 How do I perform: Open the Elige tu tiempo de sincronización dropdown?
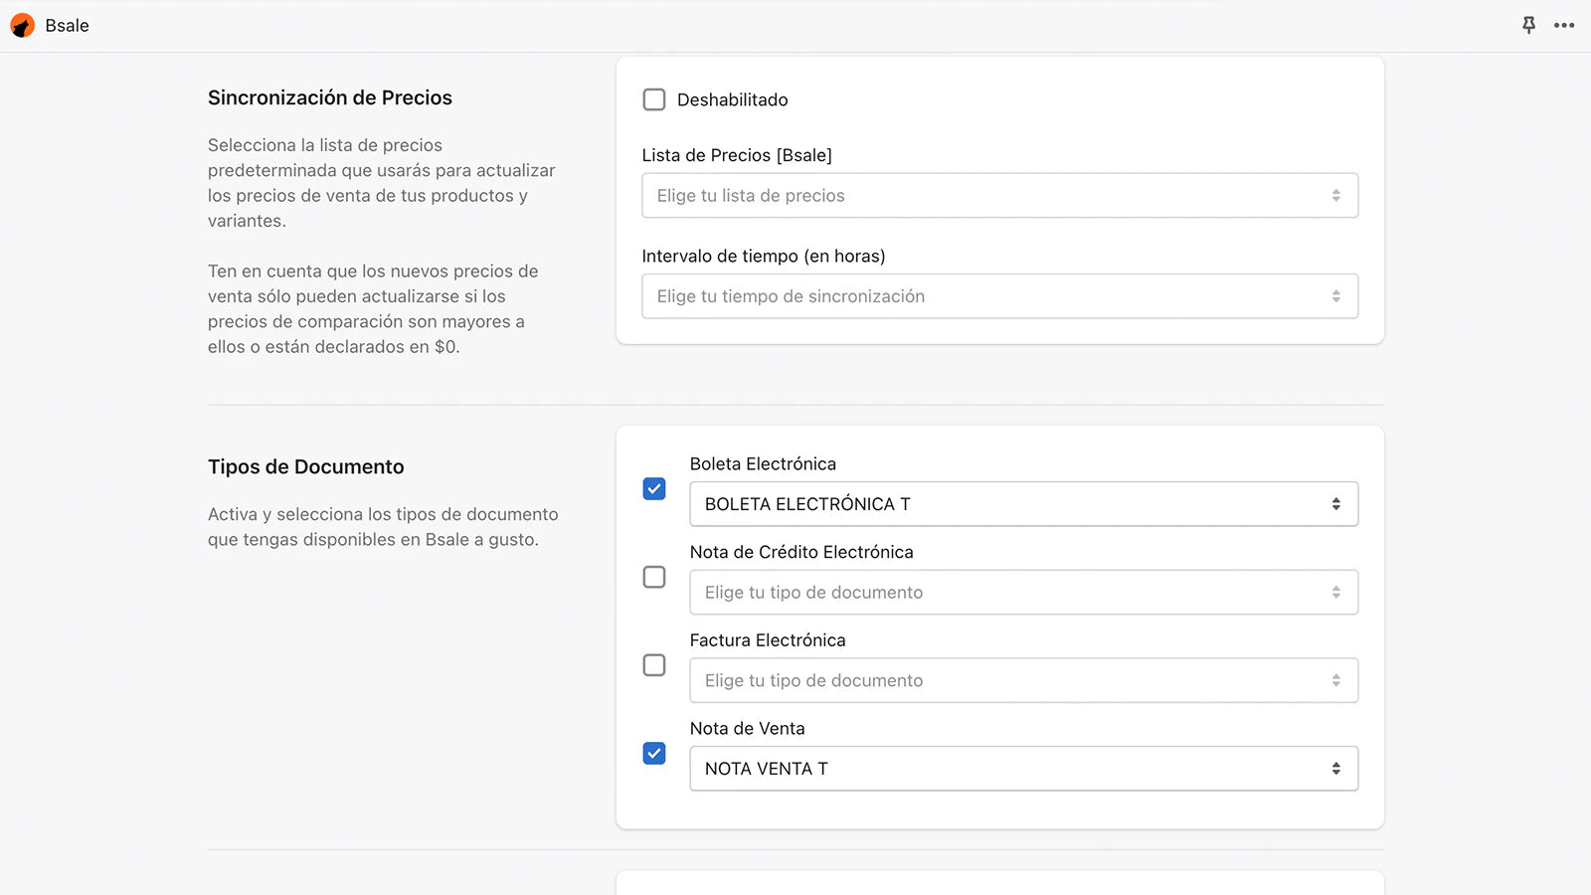point(999,295)
